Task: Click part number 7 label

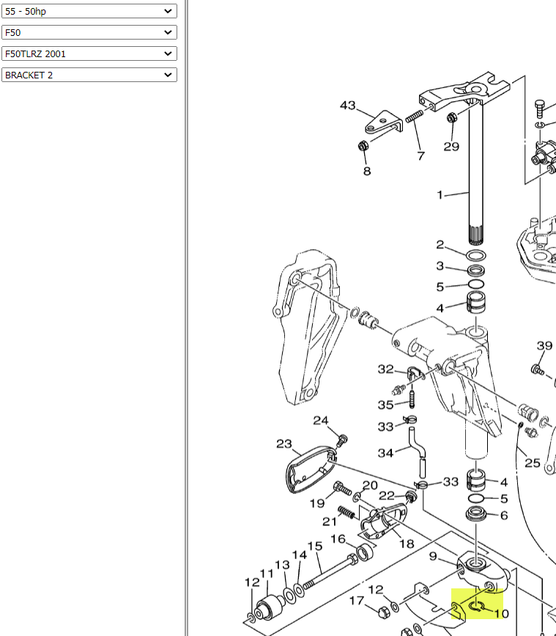Action: pos(421,156)
